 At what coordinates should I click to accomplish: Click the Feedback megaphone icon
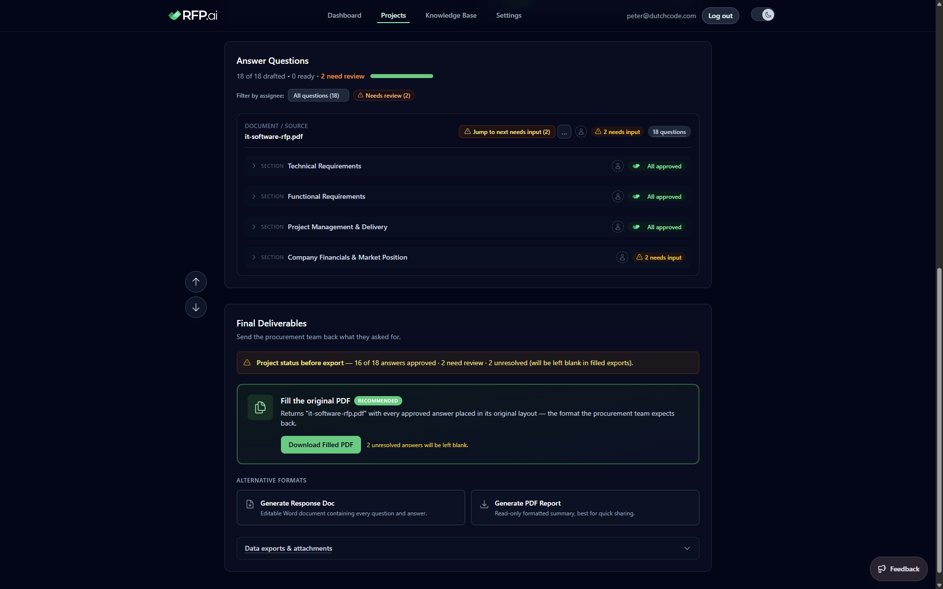(x=882, y=569)
